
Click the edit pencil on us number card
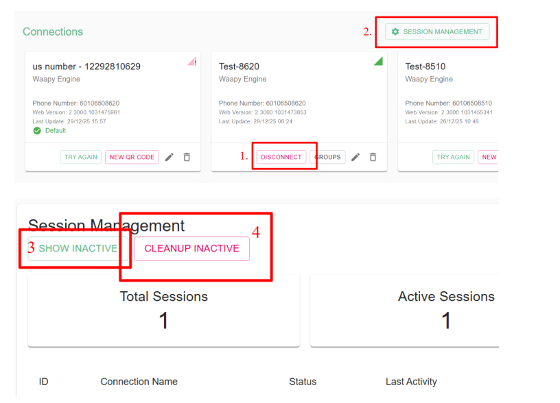[169, 157]
